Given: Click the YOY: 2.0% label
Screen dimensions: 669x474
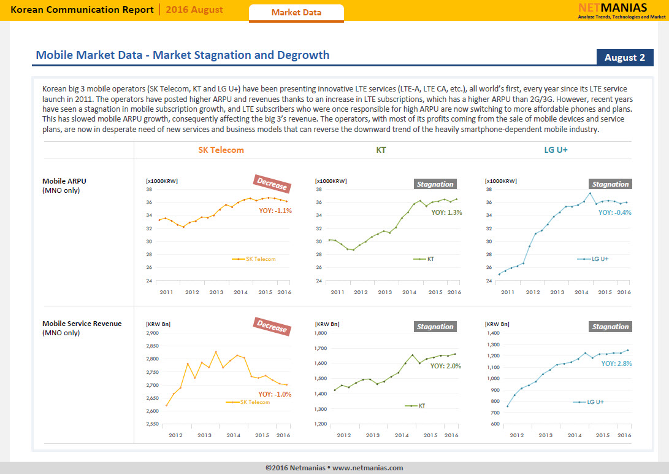Looking at the screenshot, I should (445, 366).
